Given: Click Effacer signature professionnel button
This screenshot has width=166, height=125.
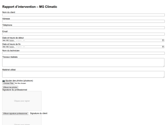Looking at the screenshot, I should click(x=15, y=114).
